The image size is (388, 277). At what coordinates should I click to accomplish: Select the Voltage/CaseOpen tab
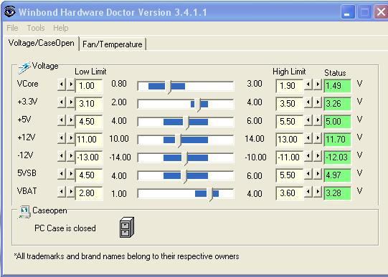pyautogui.click(x=42, y=43)
